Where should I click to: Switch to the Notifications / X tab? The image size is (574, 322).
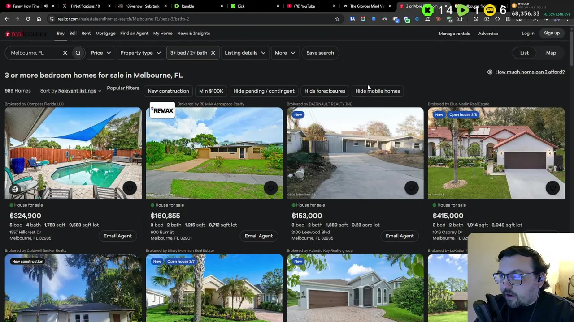point(84,6)
